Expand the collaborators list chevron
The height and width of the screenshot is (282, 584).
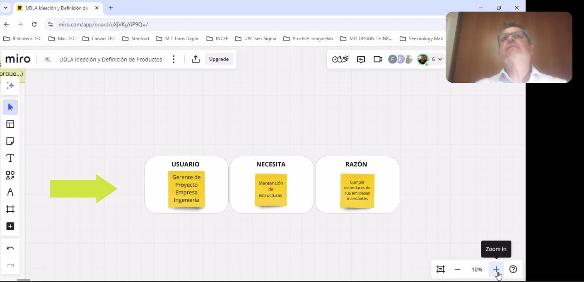(x=440, y=59)
